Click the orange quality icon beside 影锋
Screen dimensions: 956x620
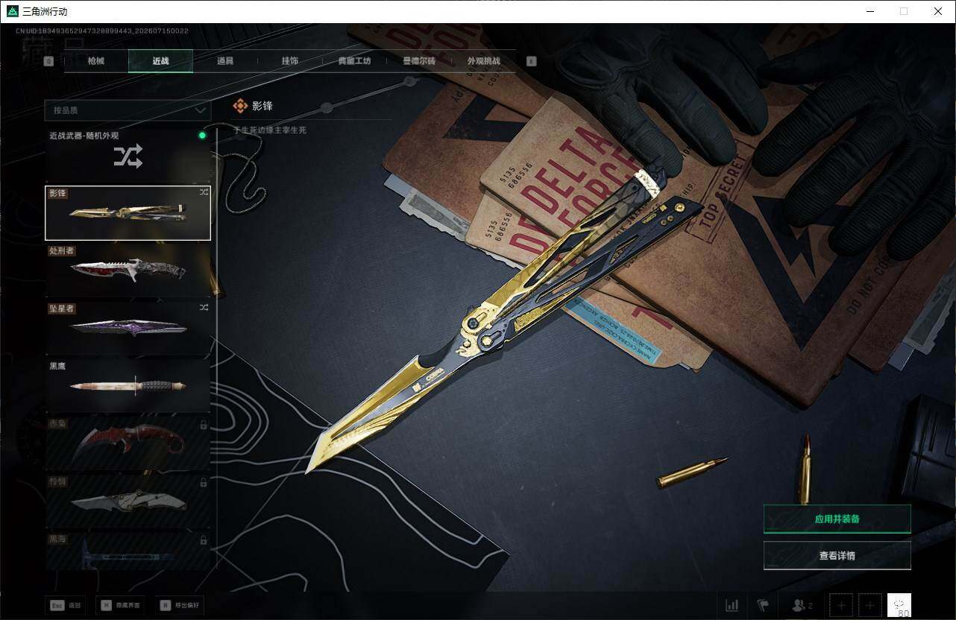[239, 107]
